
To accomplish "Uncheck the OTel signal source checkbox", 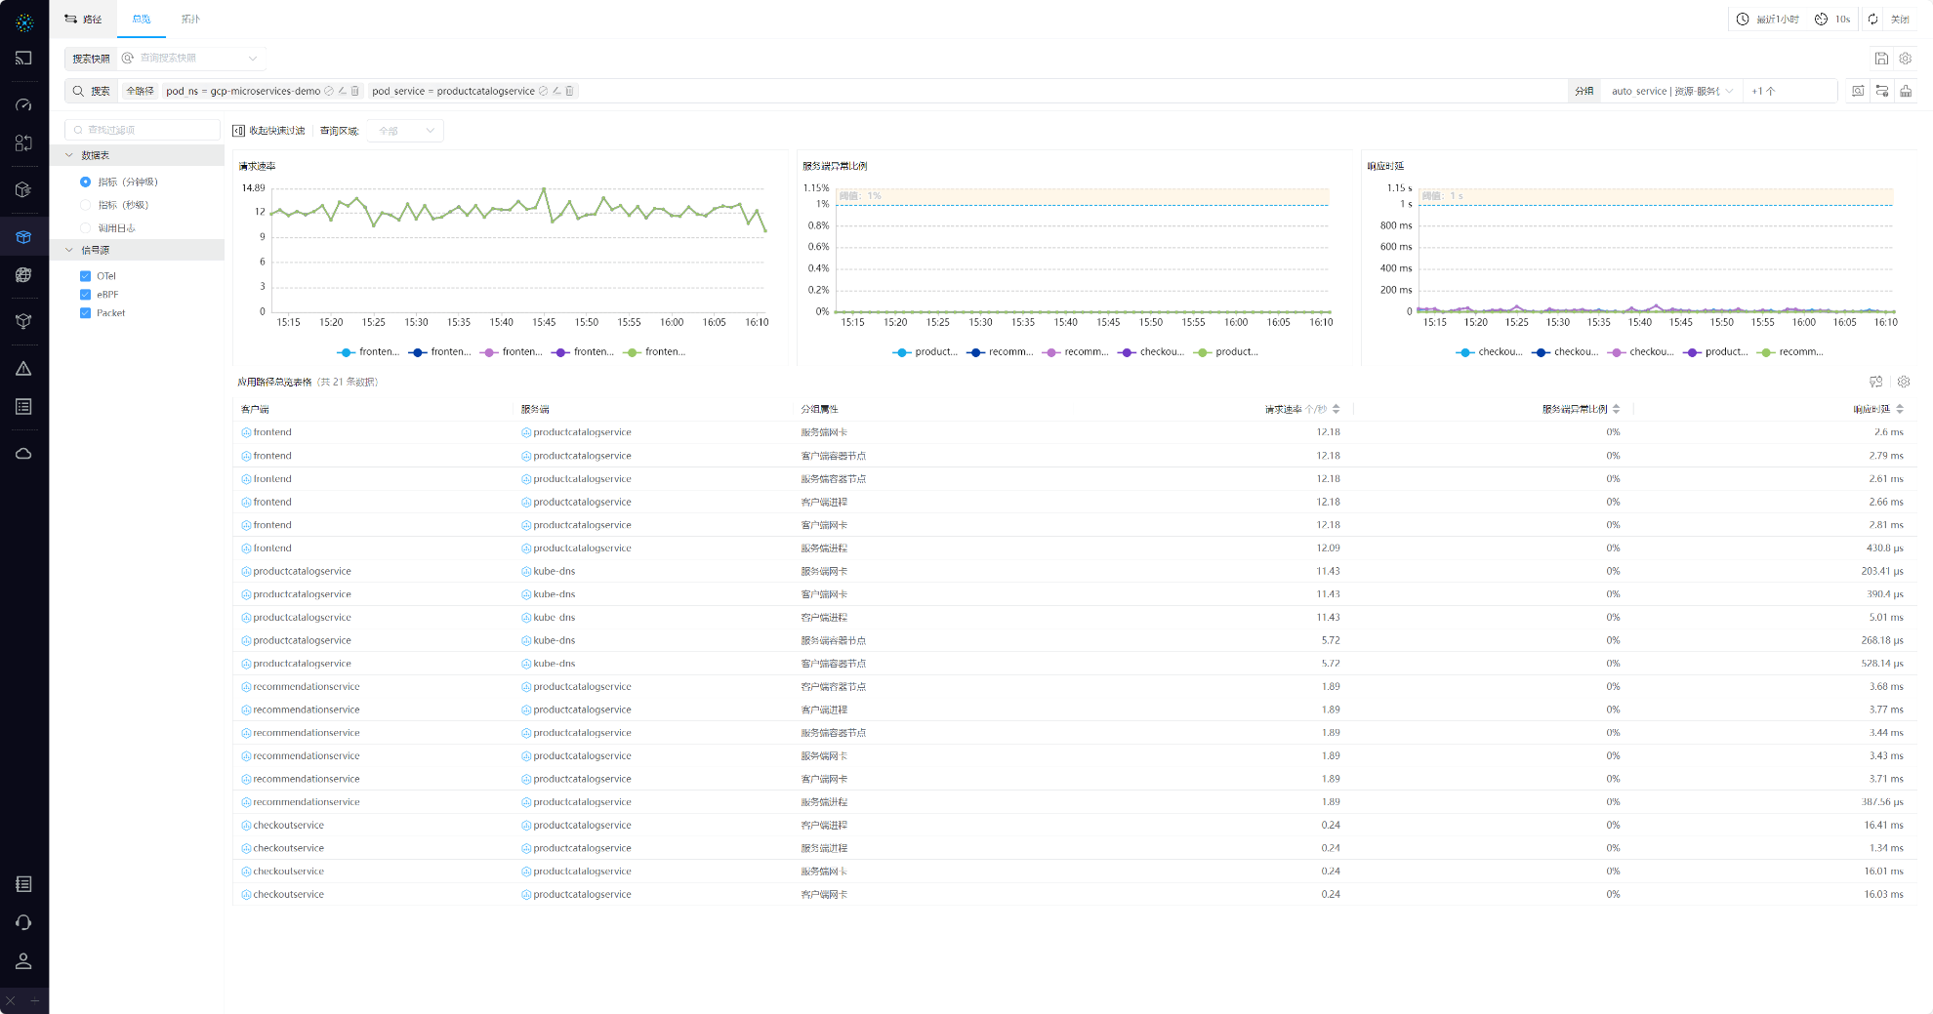I will (x=86, y=276).
